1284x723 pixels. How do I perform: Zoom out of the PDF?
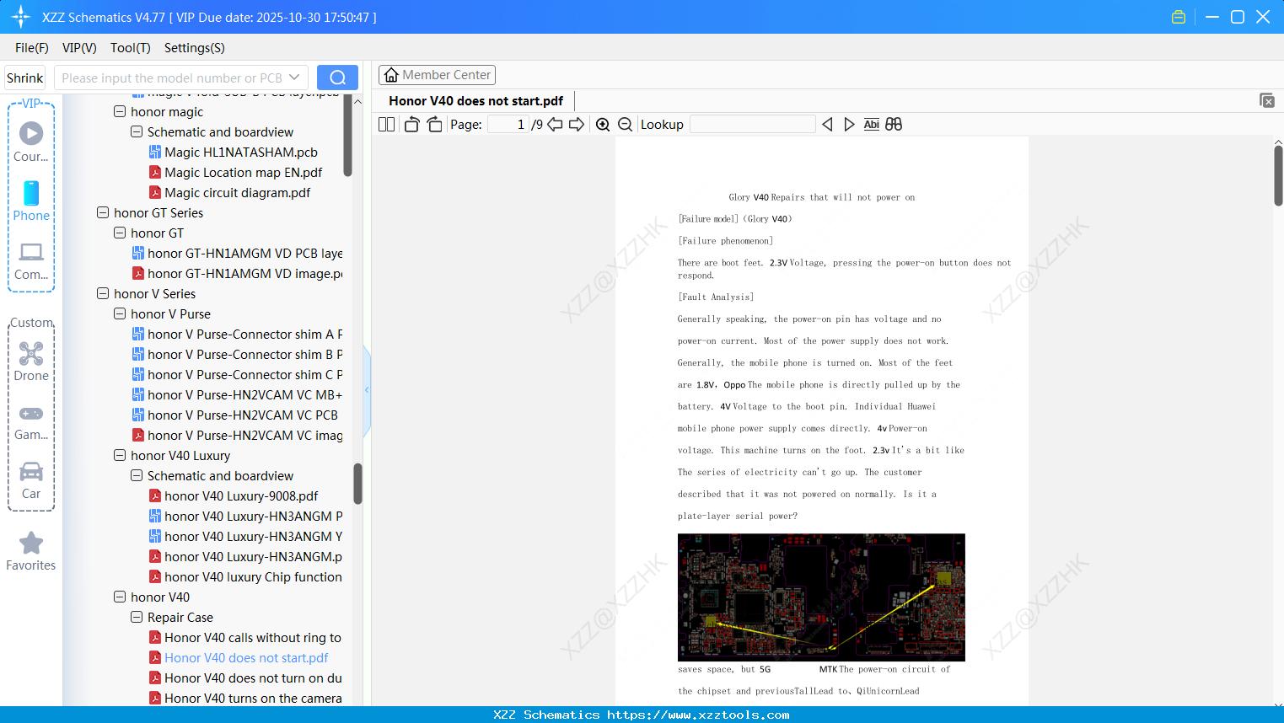(x=625, y=125)
